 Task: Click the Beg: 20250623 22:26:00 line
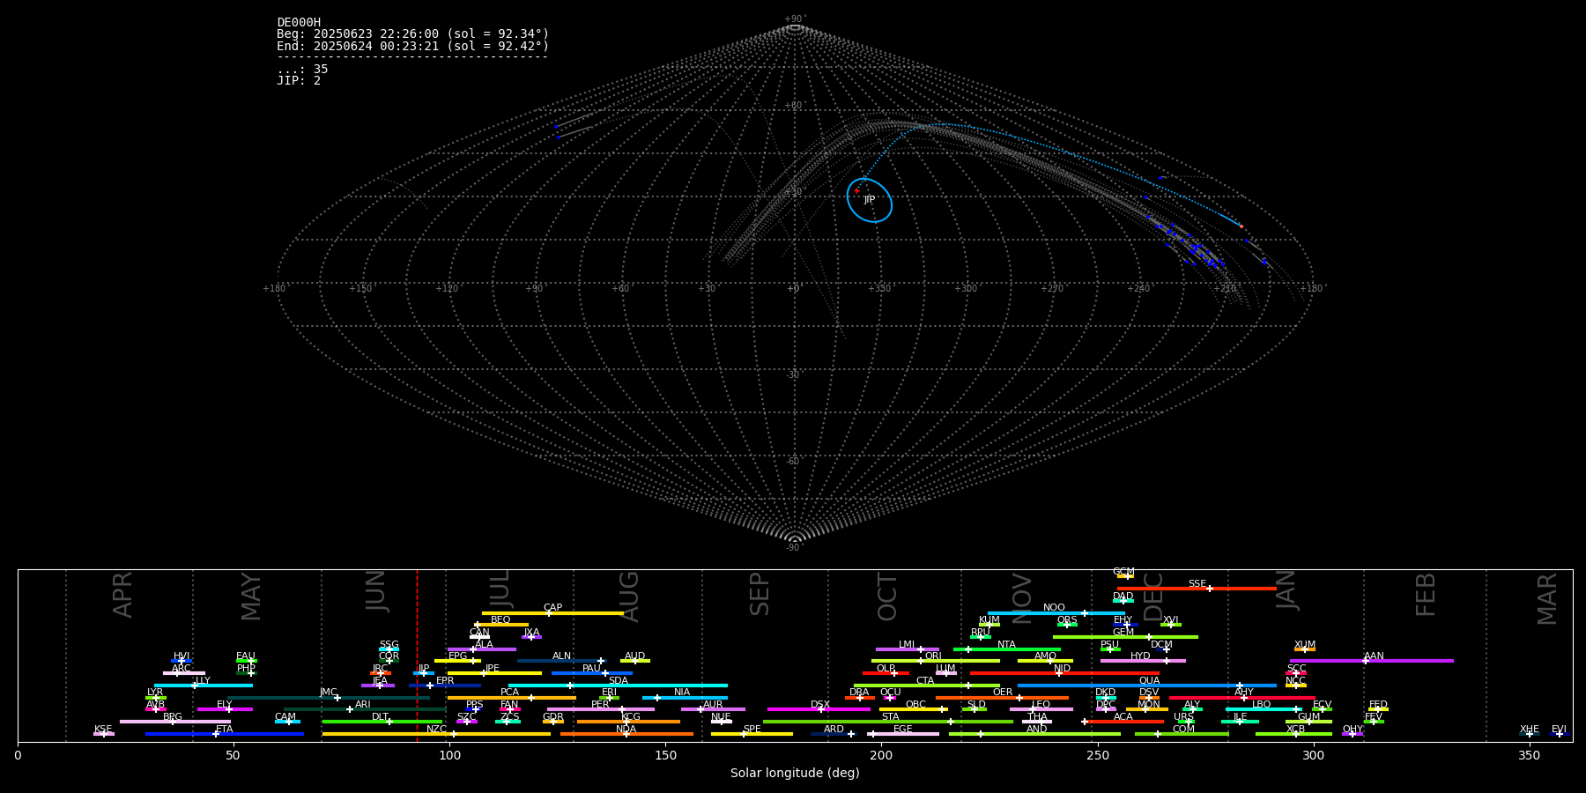tap(412, 34)
